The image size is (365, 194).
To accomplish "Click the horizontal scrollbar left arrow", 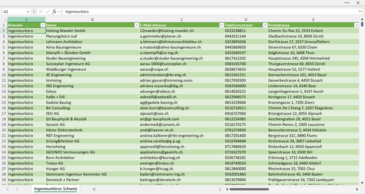I will tap(227, 189).
